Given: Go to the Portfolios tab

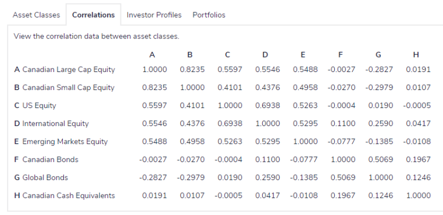Looking at the screenshot, I should (209, 15).
